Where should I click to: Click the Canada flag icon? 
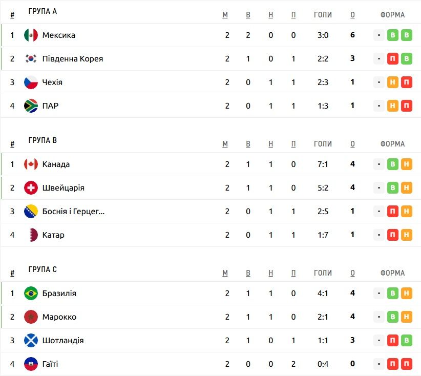[x=31, y=164]
